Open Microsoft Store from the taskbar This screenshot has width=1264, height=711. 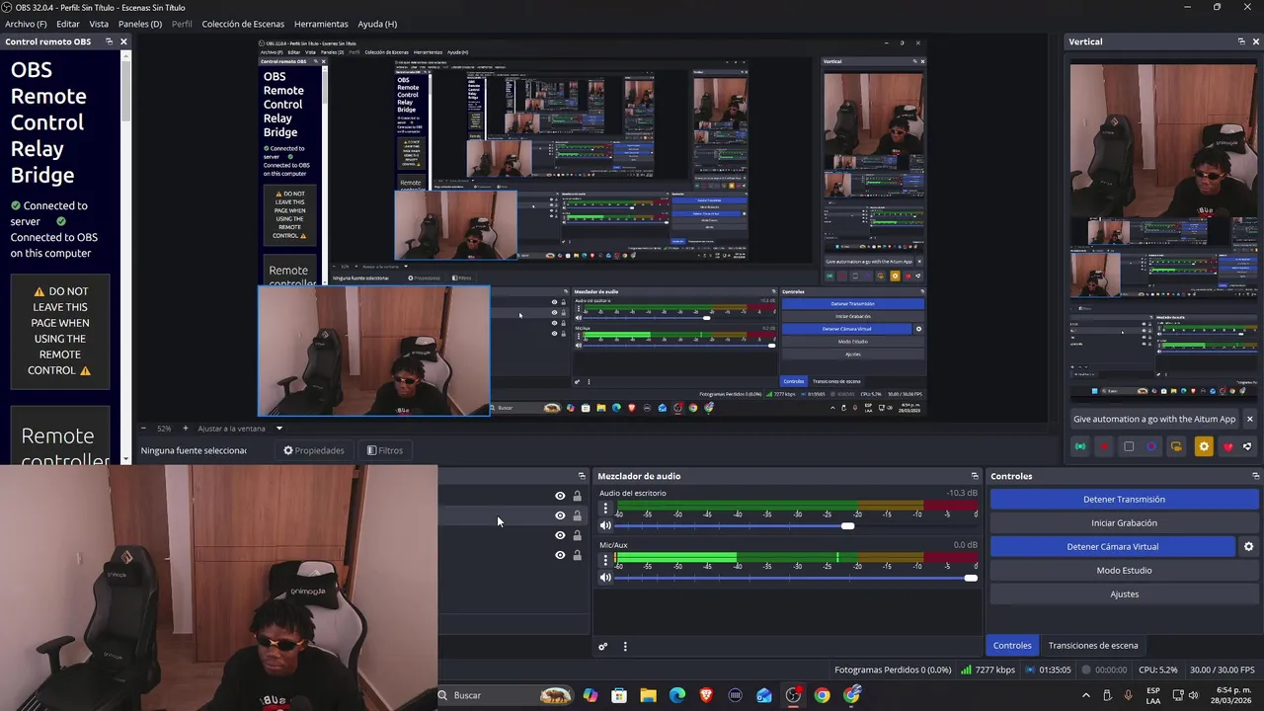click(x=619, y=695)
